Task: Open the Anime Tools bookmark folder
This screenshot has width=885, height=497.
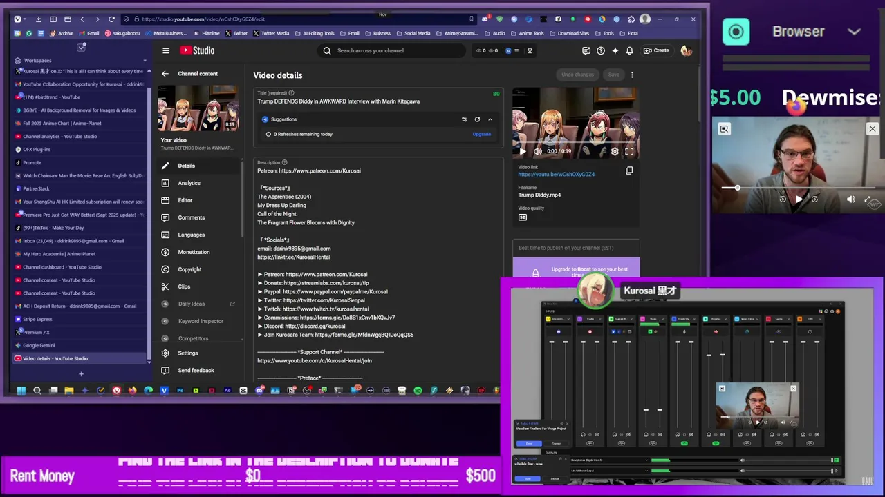Action: tap(528, 33)
